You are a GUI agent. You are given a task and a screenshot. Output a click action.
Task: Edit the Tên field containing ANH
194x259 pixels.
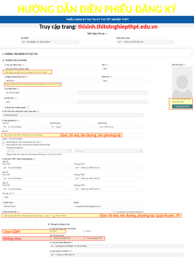[125, 69]
